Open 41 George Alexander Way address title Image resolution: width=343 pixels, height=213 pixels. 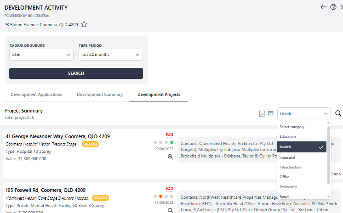pos(58,136)
